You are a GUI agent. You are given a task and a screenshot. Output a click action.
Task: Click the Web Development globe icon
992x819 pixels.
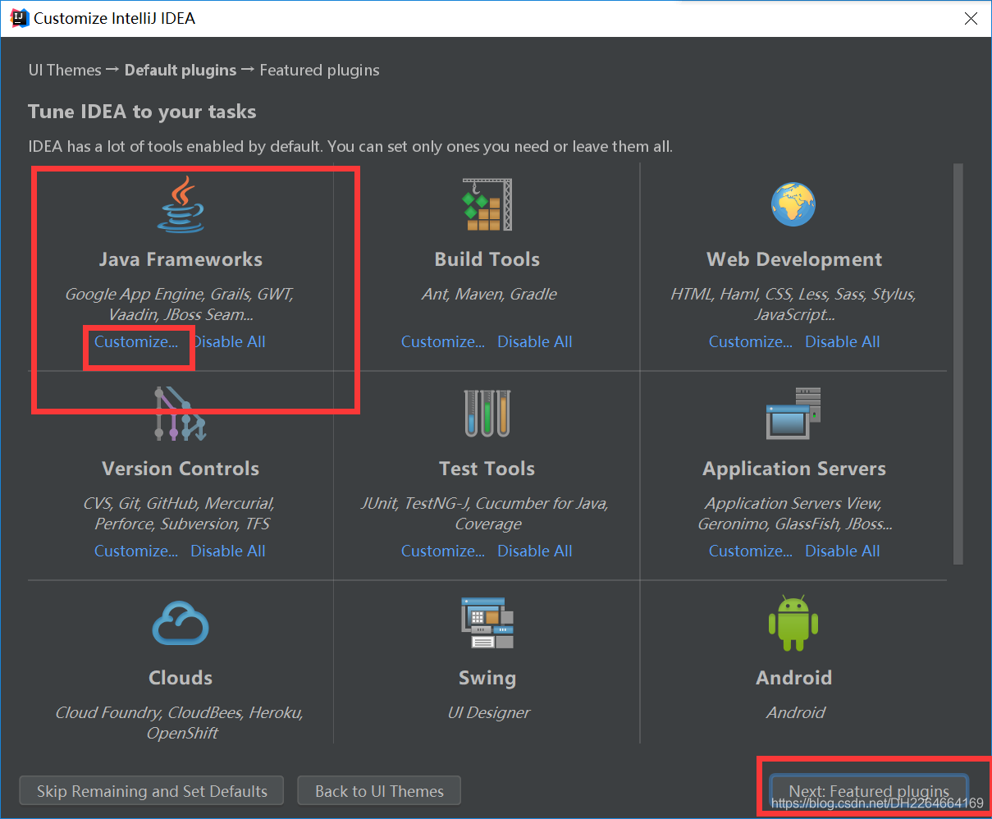pos(793,204)
